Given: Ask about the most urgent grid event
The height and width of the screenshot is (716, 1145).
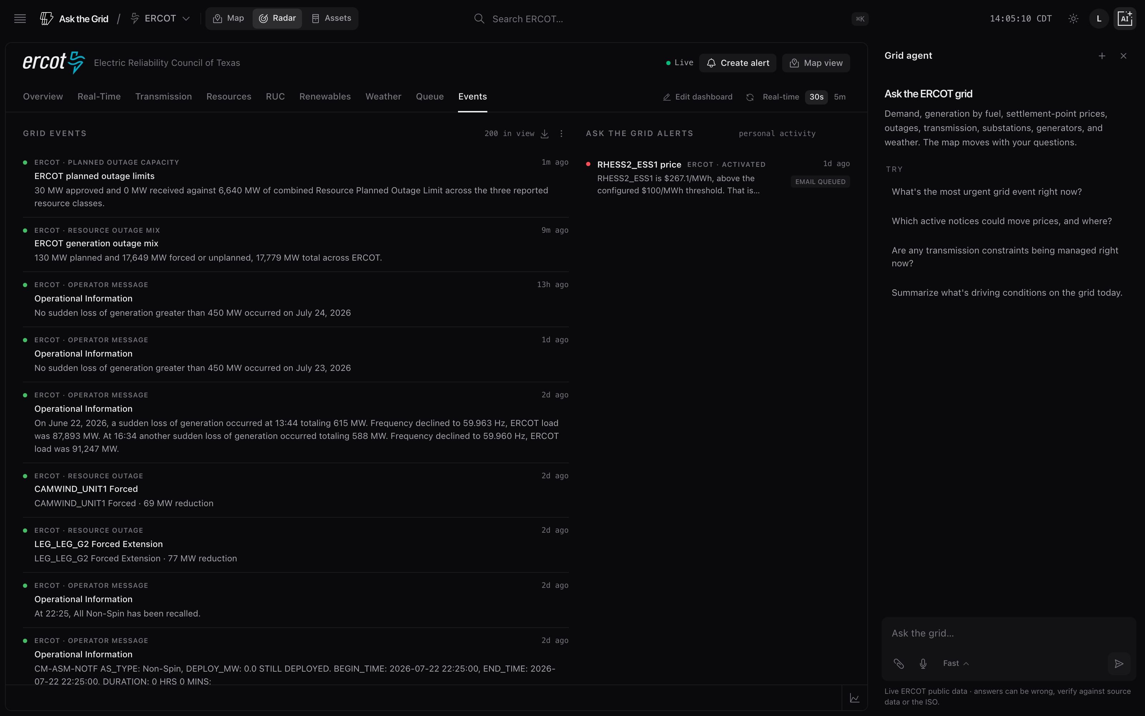Looking at the screenshot, I should click(x=986, y=192).
